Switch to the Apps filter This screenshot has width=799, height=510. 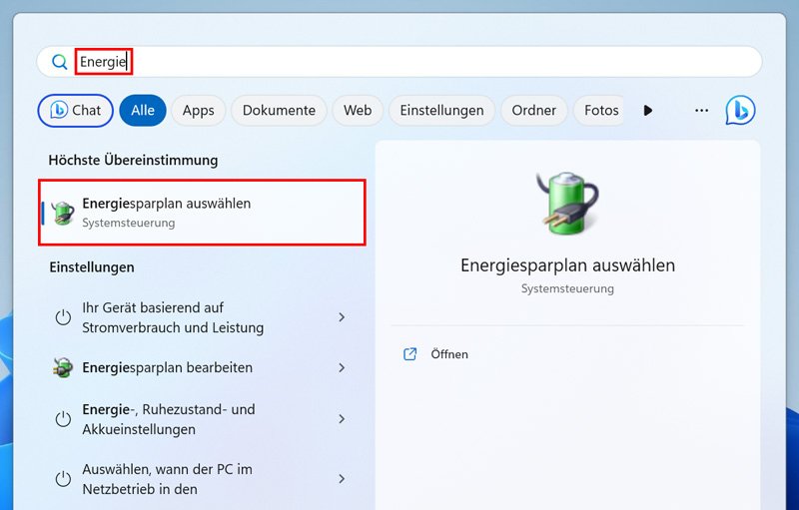(198, 111)
